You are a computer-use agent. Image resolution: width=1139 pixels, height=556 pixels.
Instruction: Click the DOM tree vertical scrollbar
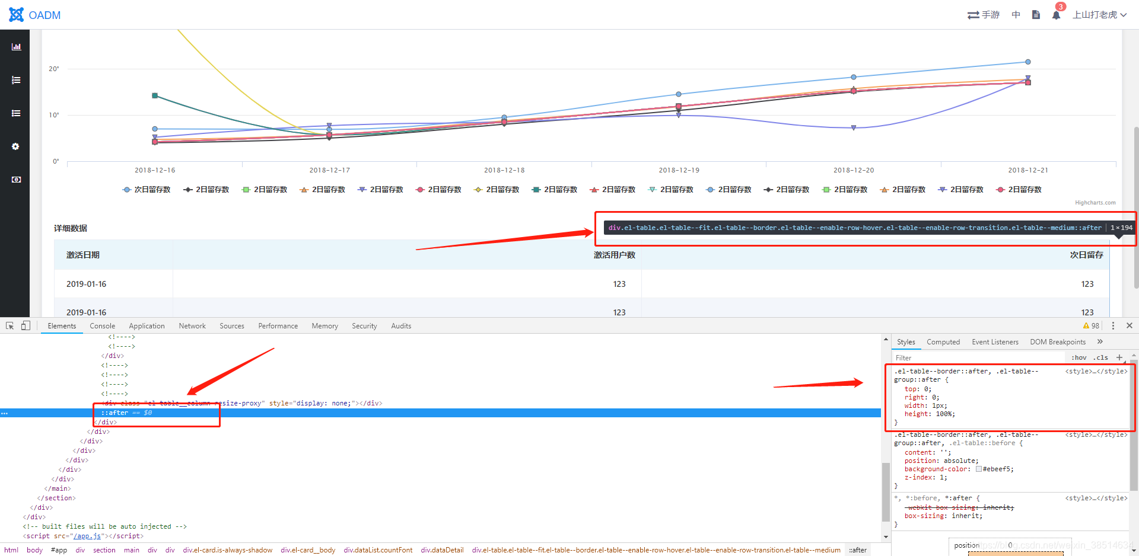tap(886, 492)
